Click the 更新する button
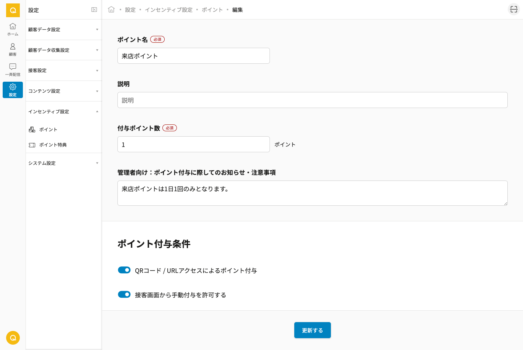This screenshot has height=350, width=523. pyautogui.click(x=312, y=330)
